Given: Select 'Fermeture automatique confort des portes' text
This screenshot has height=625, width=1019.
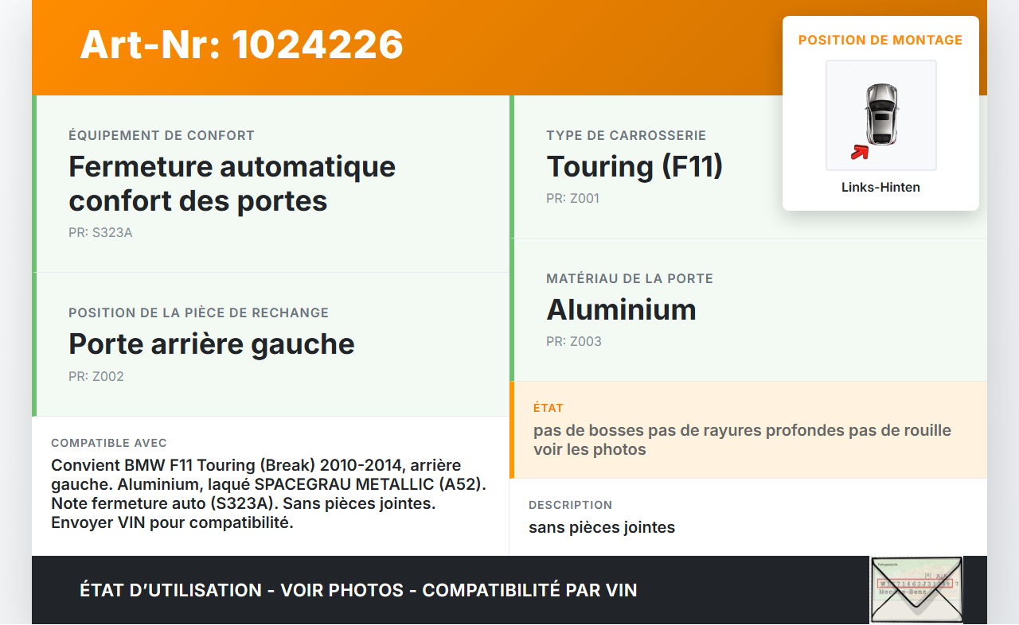Looking at the screenshot, I should (232, 184).
